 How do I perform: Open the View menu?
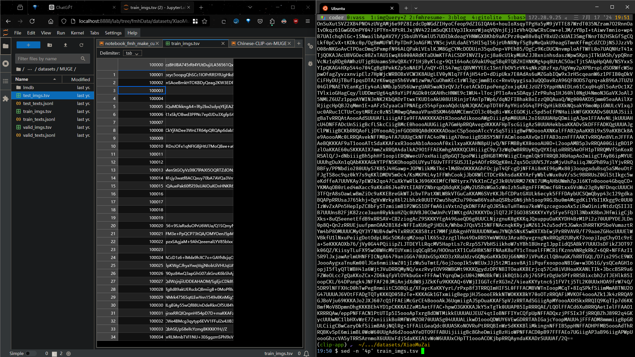click(x=46, y=33)
